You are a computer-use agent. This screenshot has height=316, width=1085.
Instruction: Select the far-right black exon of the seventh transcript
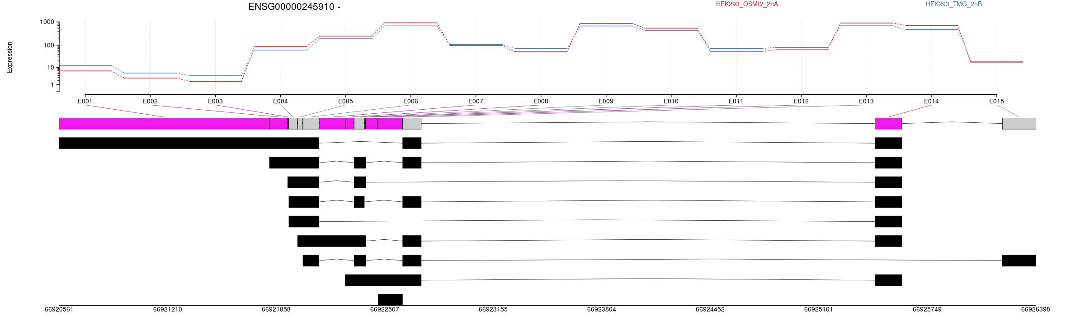pyautogui.click(x=1019, y=260)
